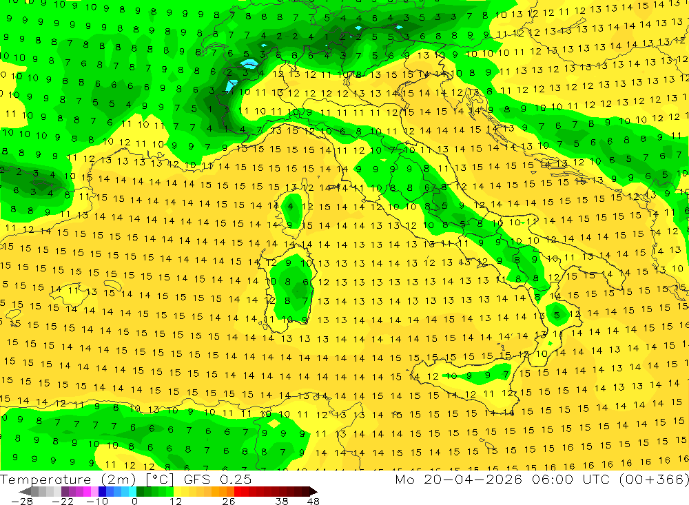Click the "-22" color scale label
The image size is (689, 505).
(x=63, y=501)
